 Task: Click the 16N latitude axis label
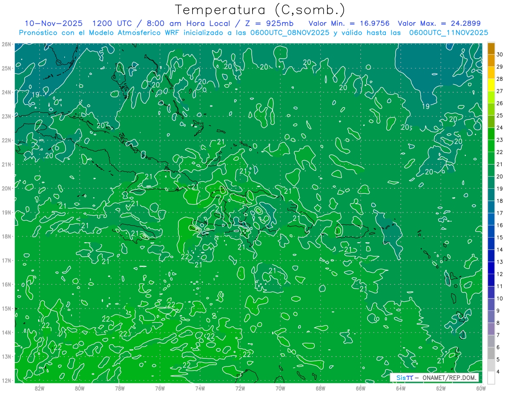(6, 284)
